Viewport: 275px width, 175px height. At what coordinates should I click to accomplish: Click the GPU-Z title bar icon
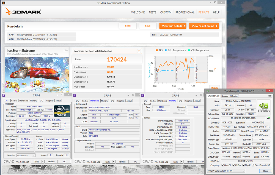coord(208,91)
